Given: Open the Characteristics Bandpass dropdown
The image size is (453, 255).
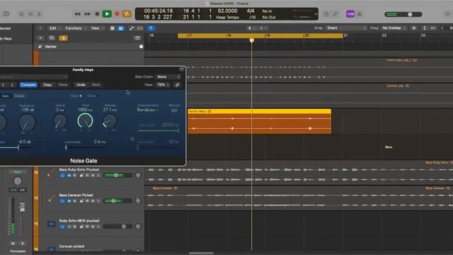Looking at the screenshot, I should click(x=147, y=110).
